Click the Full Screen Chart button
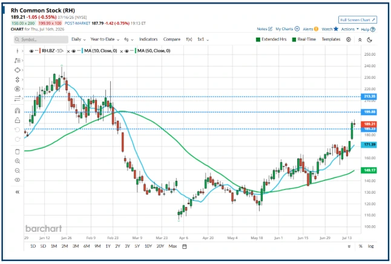 357,20
